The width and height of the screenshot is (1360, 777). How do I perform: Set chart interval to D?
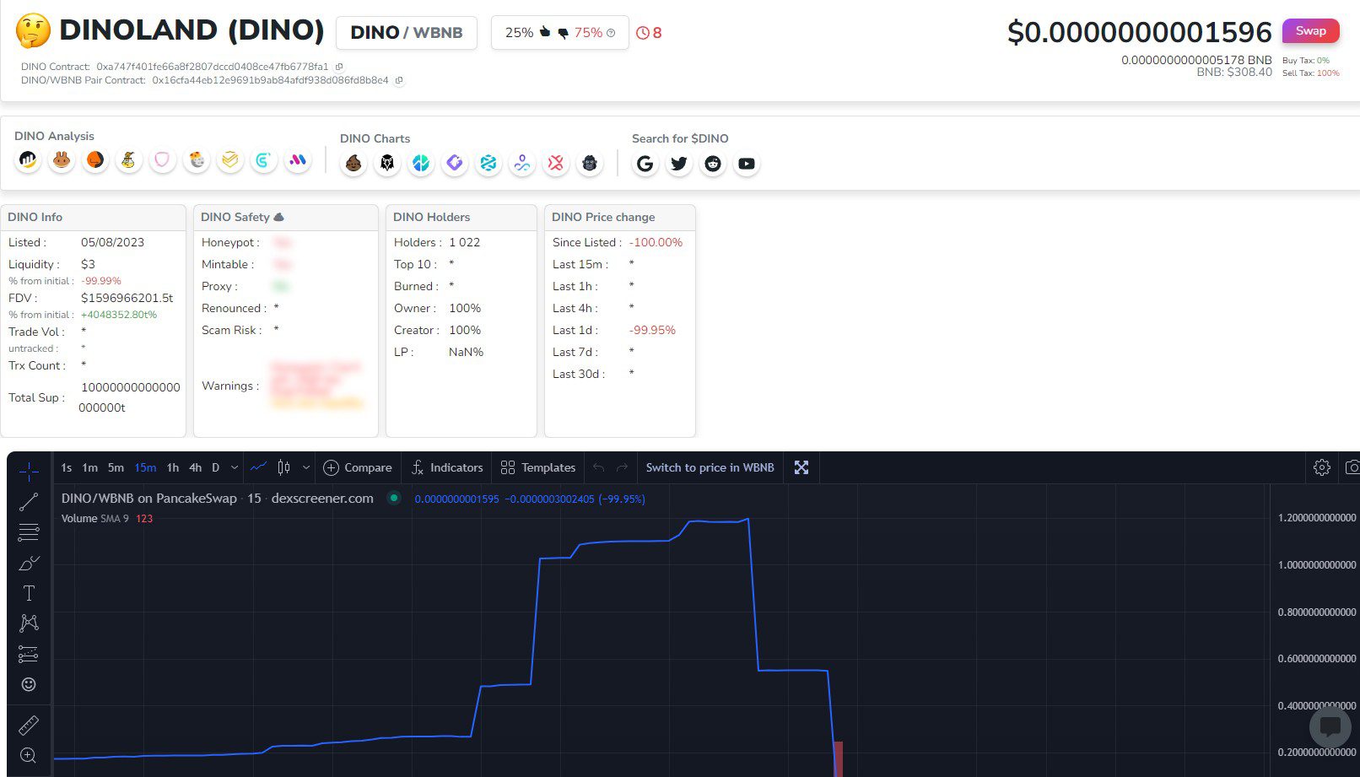pyautogui.click(x=216, y=467)
